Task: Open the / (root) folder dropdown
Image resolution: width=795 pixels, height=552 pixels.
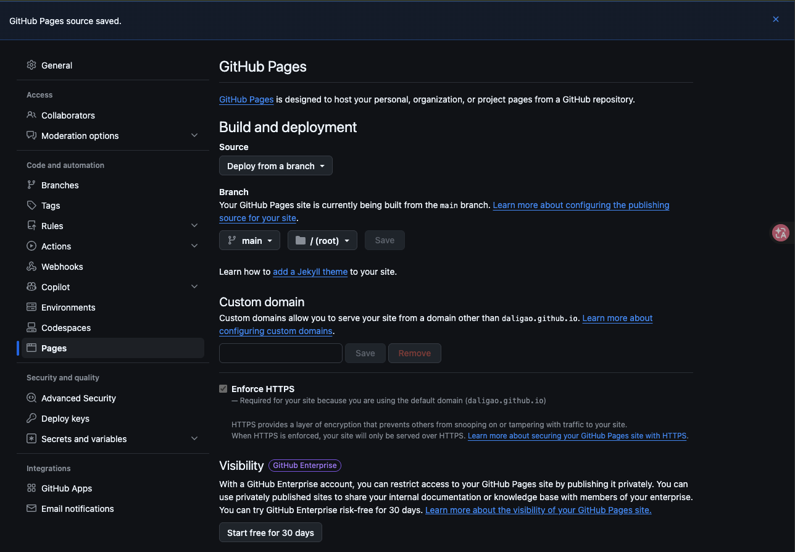Action: tap(322, 240)
